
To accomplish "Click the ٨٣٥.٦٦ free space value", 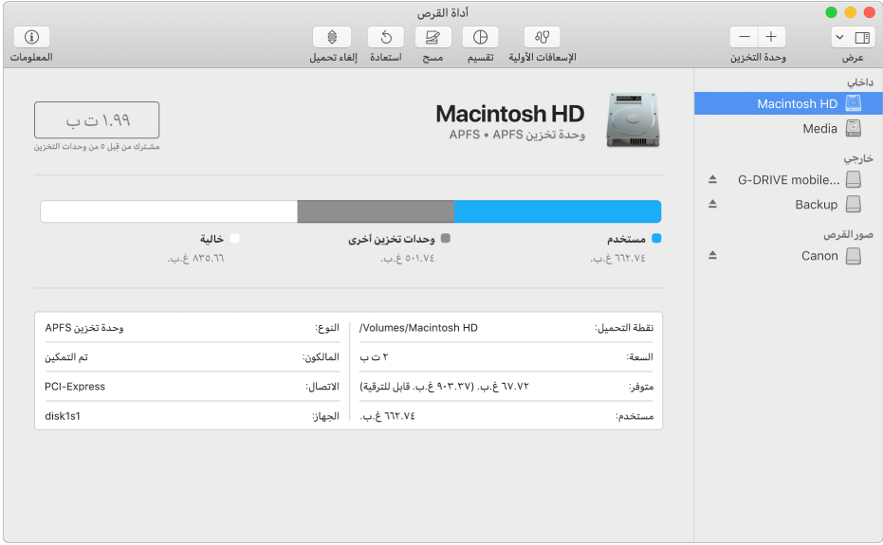I will coord(196,259).
